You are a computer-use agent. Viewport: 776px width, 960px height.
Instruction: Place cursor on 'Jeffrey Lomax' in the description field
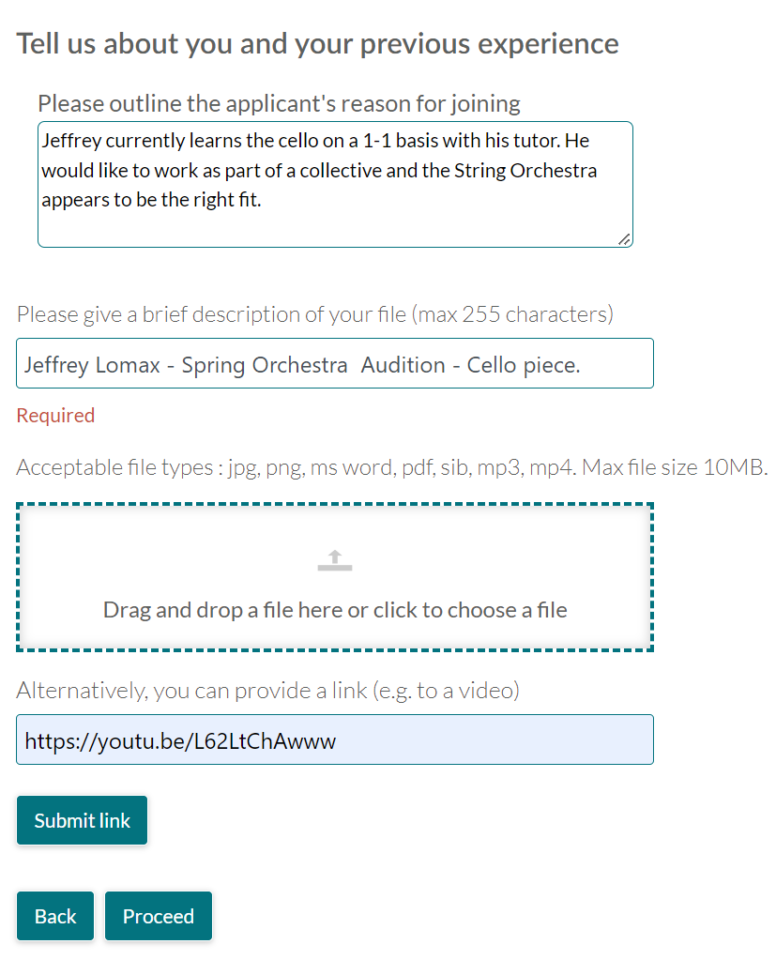click(x=92, y=365)
